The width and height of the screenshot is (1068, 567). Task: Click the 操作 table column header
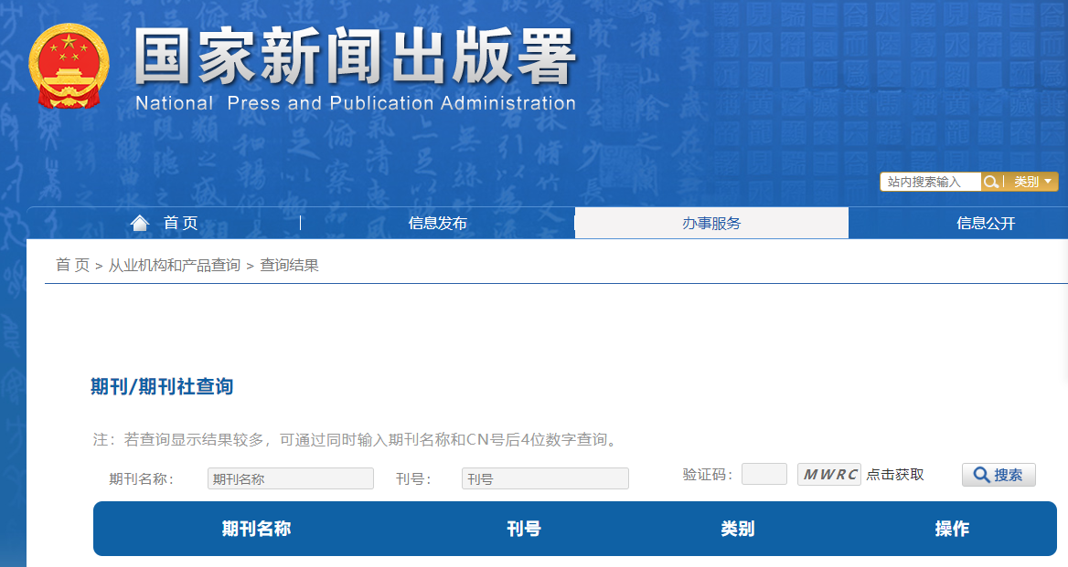click(952, 529)
